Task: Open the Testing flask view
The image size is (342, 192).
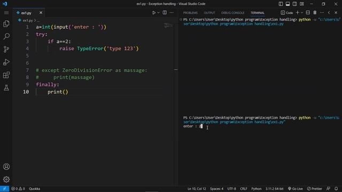Action: (x=6, y=87)
